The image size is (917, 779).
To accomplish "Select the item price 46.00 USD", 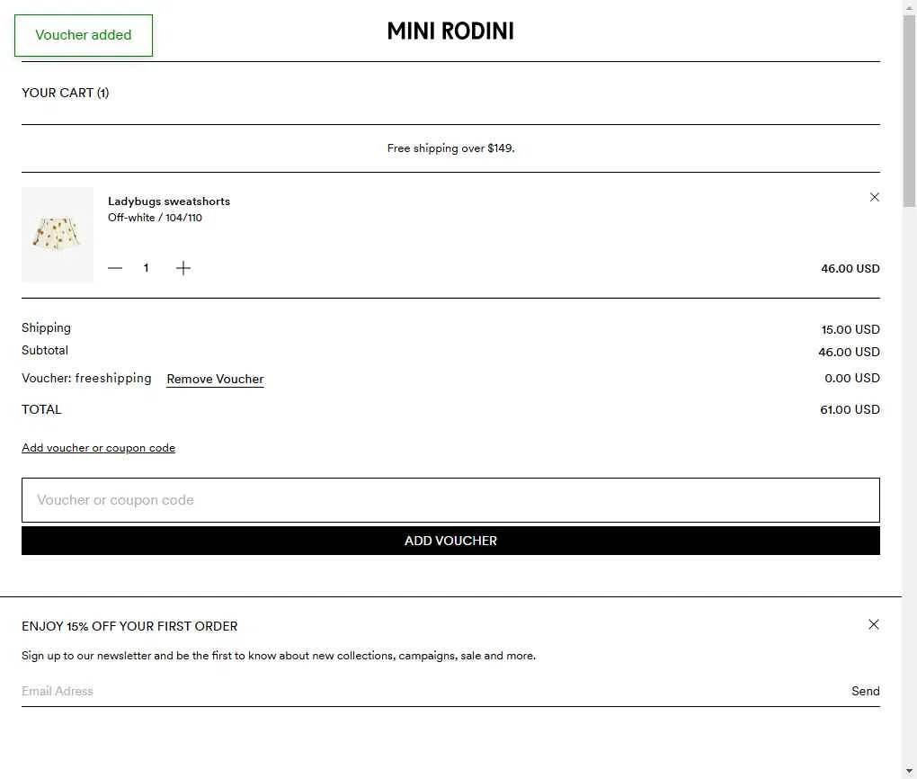I will (x=850, y=269).
